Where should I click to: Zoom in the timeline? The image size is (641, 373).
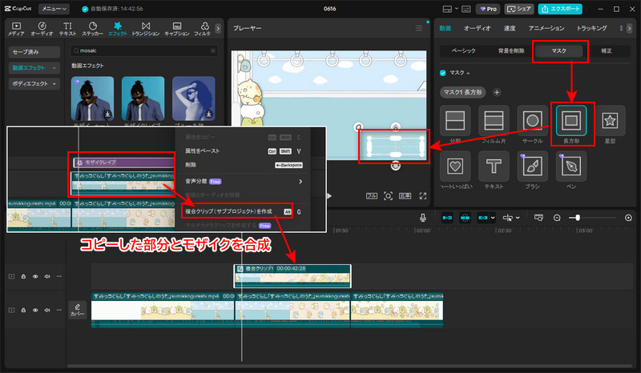click(628, 218)
